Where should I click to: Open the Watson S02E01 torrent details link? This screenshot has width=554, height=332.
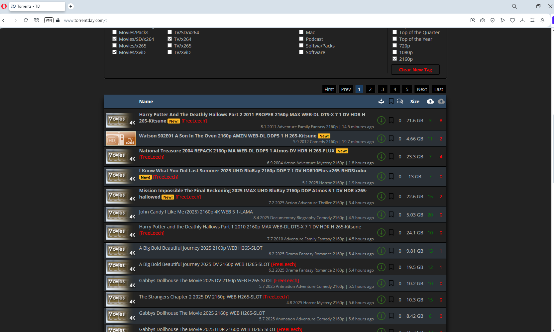pyautogui.click(x=228, y=136)
